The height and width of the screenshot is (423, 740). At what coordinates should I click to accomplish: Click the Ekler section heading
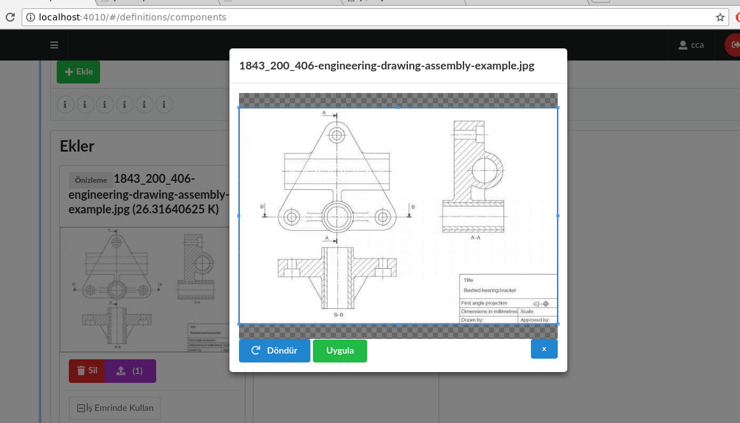click(77, 146)
